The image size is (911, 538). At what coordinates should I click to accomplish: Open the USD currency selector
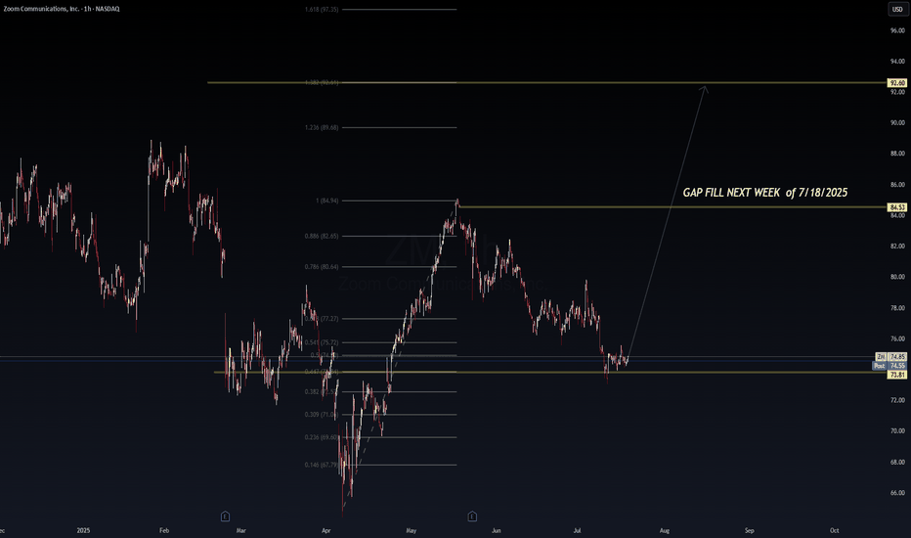tap(897, 10)
